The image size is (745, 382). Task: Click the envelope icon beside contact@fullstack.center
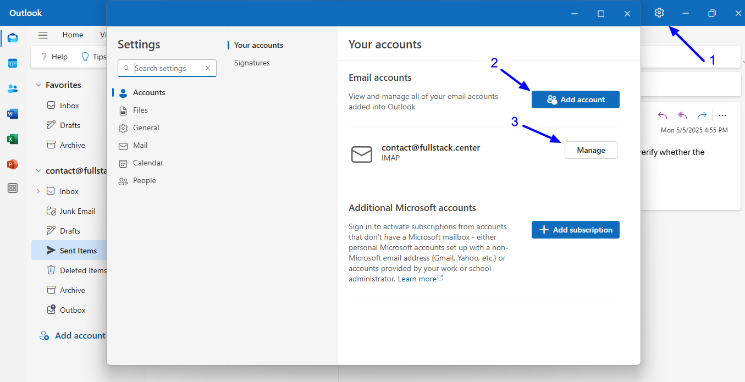click(x=362, y=154)
